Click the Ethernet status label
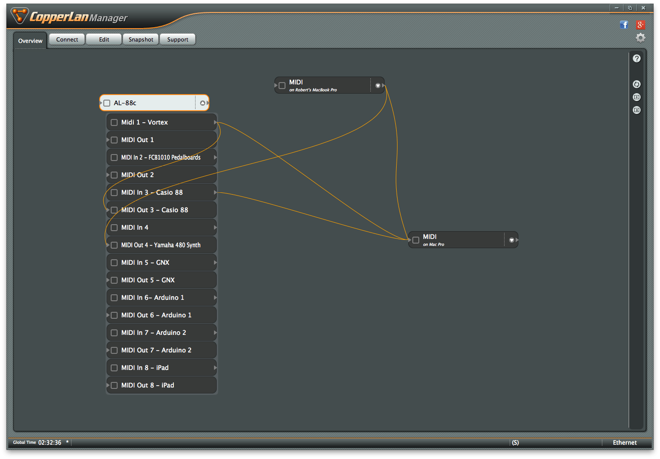 tap(624, 442)
